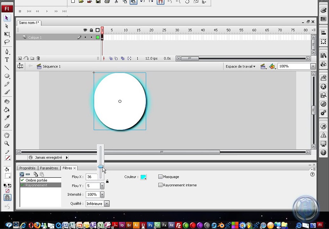329x229 pixels.
Task: Delete layer with the trash icon
Action: point(38,59)
